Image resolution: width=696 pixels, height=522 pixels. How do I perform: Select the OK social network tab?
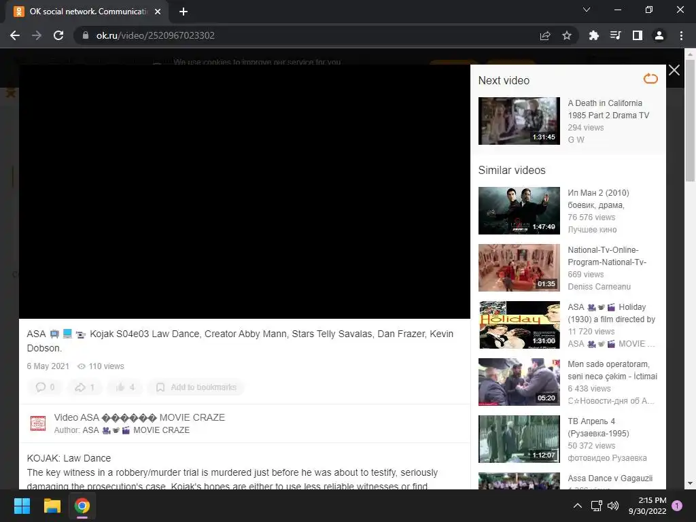(86, 12)
